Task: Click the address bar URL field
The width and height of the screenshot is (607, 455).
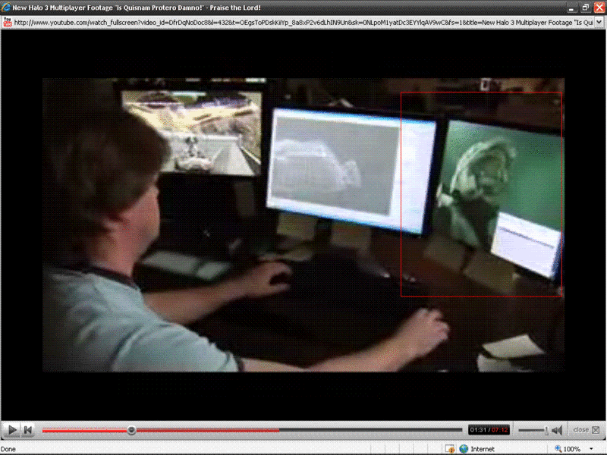Action: pos(303,23)
